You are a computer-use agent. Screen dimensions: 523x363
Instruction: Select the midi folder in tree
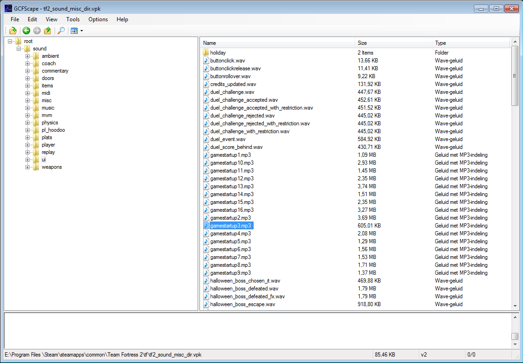point(46,93)
